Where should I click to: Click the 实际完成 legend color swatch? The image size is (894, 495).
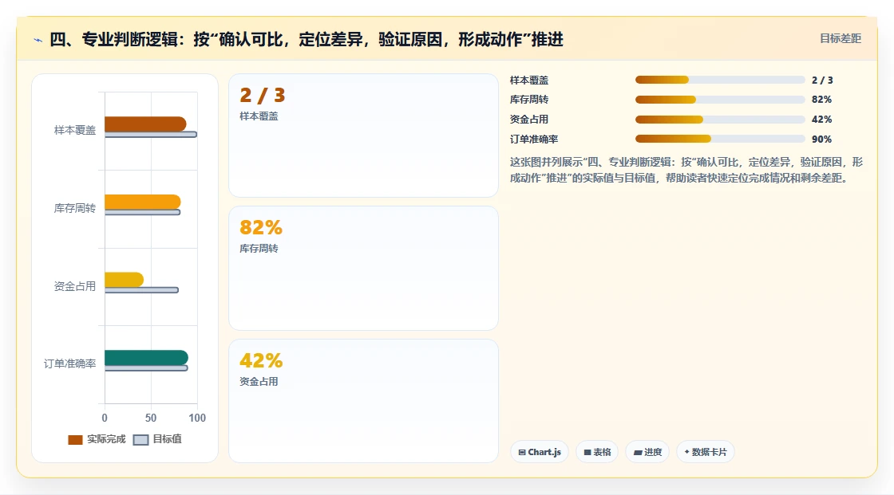click(75, 440)
